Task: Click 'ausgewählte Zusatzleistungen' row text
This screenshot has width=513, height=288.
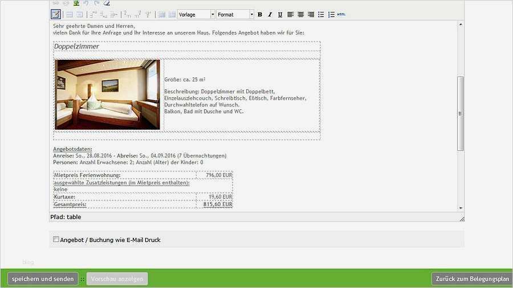Action: click(x=121, y=183)
